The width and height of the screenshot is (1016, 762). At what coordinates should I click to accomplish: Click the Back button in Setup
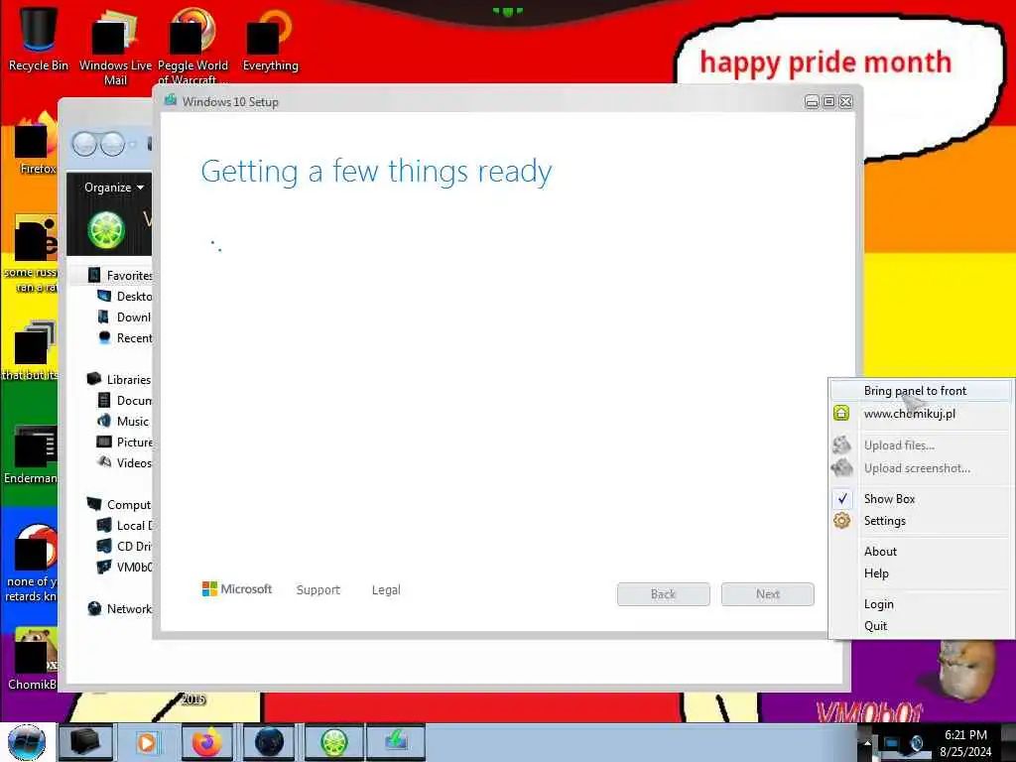point(663,594)
